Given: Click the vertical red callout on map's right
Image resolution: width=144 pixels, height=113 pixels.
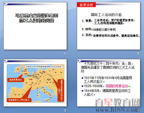Looking at the screenshot, I should click(x=61, y=90).
